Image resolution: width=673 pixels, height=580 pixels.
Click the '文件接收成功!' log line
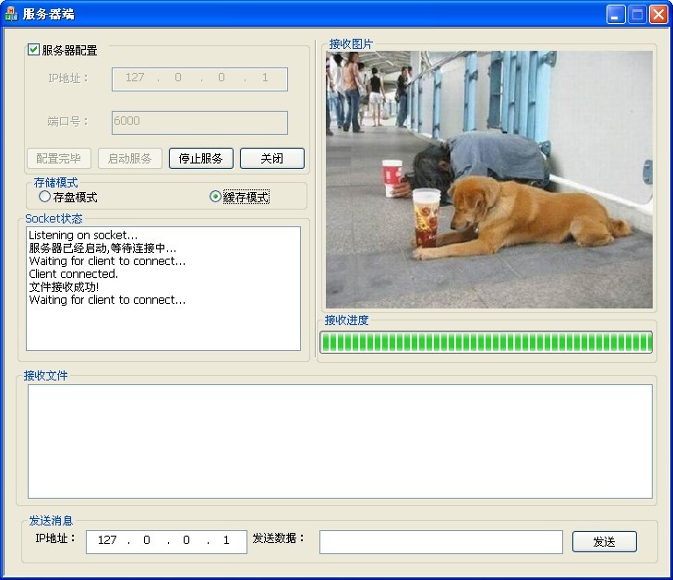pyautogui.click(x=64, y=287)
